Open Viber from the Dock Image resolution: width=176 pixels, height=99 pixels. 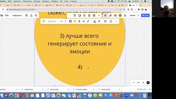[48, 95]
